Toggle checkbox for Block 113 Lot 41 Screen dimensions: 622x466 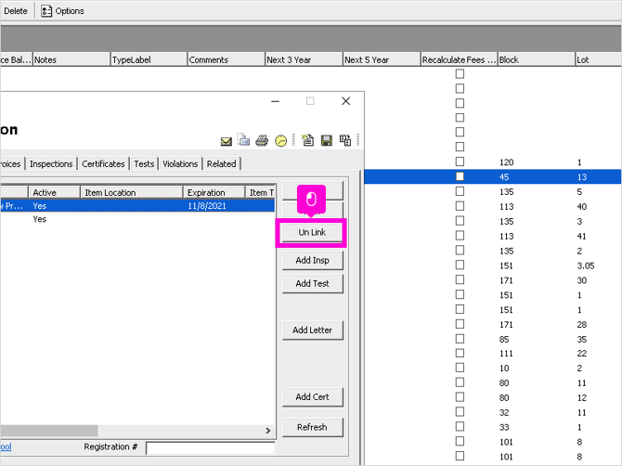point(460,236)
